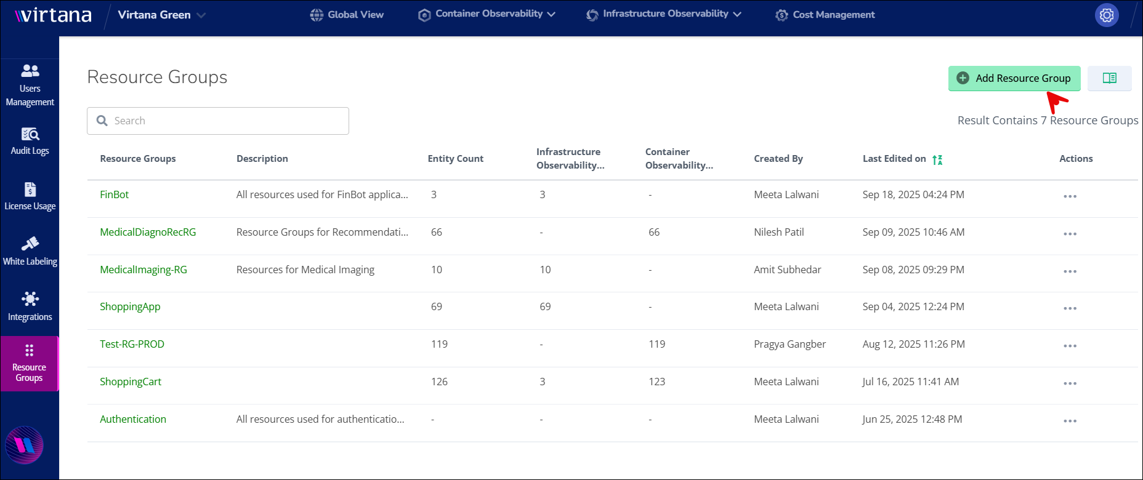Open White Labeling section
This screenshot has height=480, width=1143.
click(x=30, y=252)
